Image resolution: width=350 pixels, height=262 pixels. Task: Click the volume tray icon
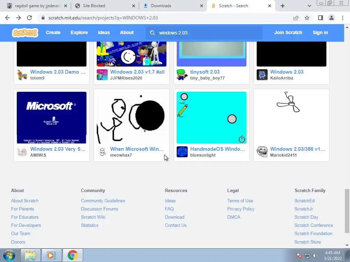click(x=315, y=256)
